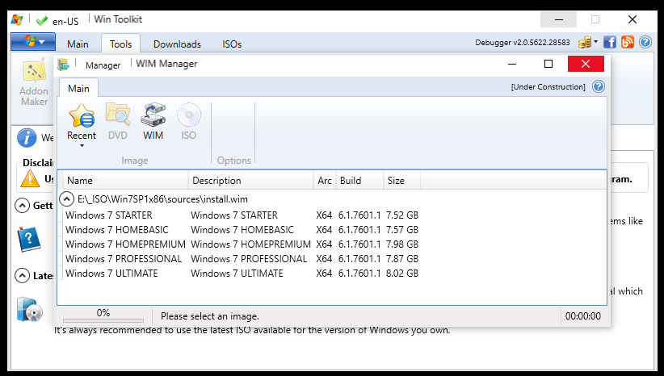Image resolution: width=664 pixels, height=376 pixels.
Task: Select the Windows 7 HOMEBASIC image row
Action: (x=242, y=230)
